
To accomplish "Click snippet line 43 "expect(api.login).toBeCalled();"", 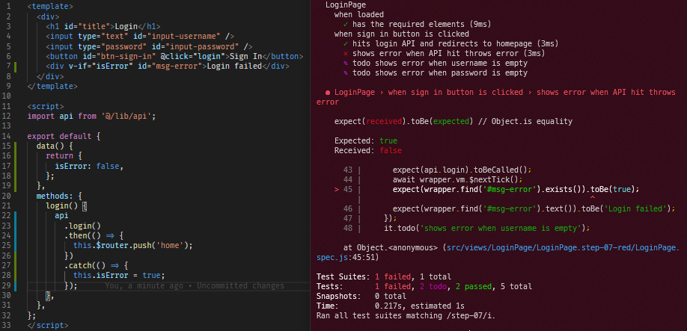I will (x=462, y=170).
